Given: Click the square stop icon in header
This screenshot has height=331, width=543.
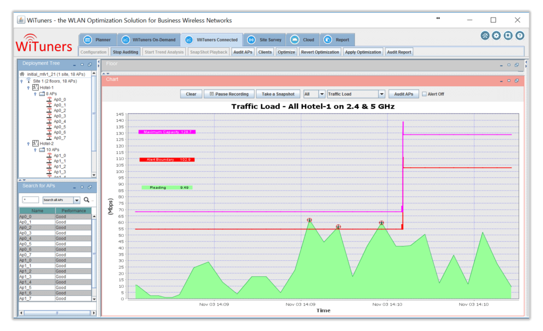Looking at the screenshot, I should (x=508, y=36).
